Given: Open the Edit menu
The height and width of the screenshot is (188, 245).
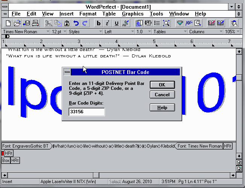Looking at the screenshot, I should [x=31, y=14].
